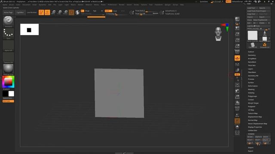This screenshot has height=154, width=275.
Task: Click the Zoom3D icon
Action: point(237,97)
